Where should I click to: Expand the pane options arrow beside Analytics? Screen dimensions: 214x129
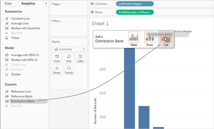pyautogui.click(x=46, y=4)
